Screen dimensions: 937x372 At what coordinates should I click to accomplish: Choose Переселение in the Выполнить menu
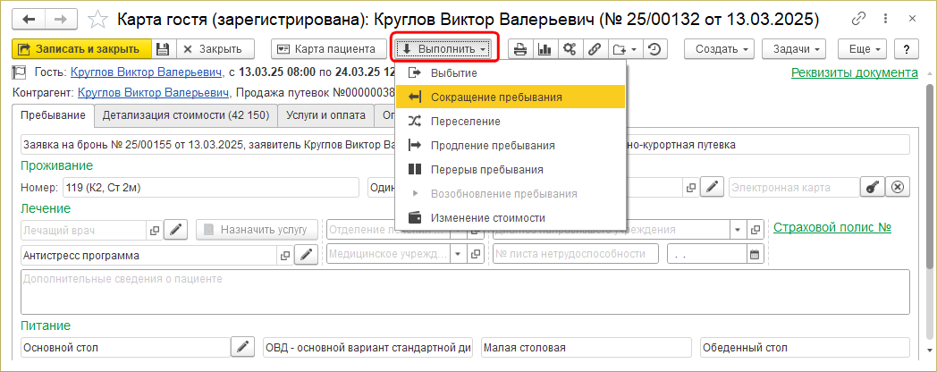(x=465, y=121)
